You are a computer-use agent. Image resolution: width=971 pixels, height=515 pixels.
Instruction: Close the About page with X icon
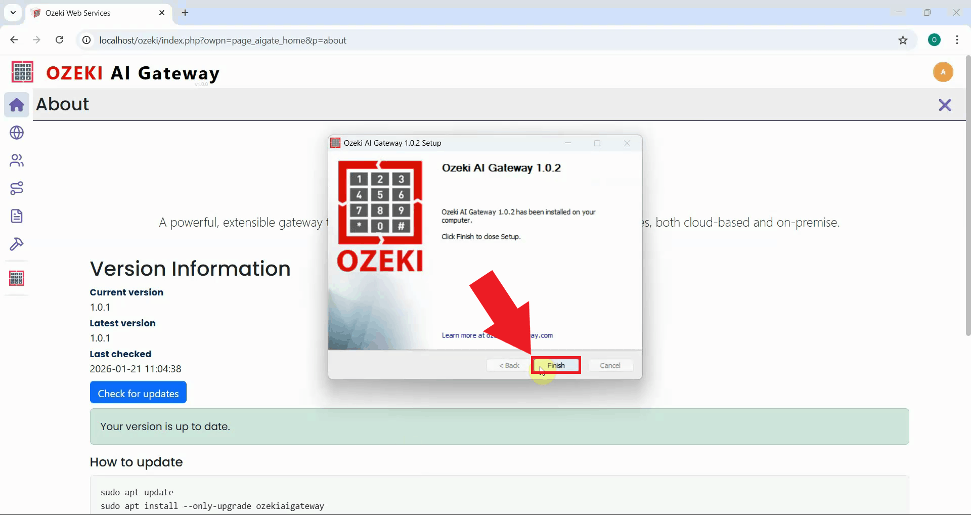point(944,105)
